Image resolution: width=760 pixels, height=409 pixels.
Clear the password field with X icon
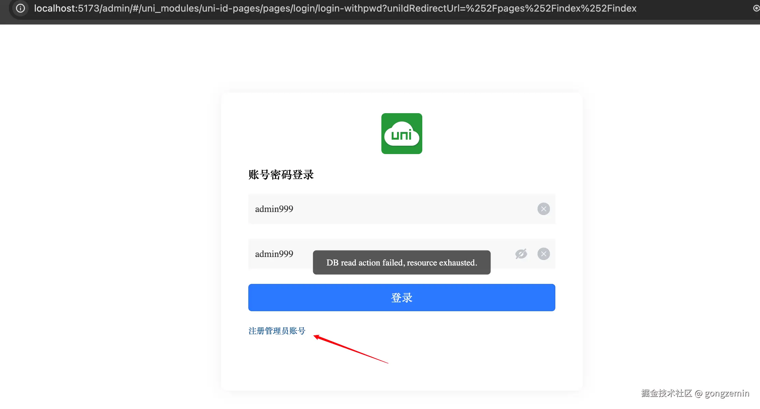click(543, 254)
